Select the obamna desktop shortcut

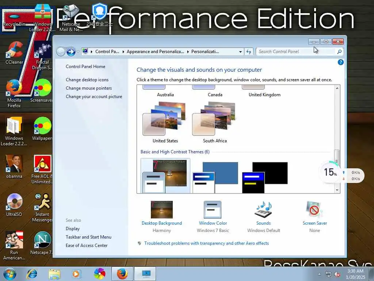point(14,167)
